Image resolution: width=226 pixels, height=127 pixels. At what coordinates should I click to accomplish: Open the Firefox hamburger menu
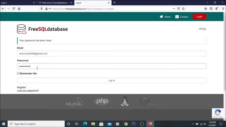click(x=223, y=8)
